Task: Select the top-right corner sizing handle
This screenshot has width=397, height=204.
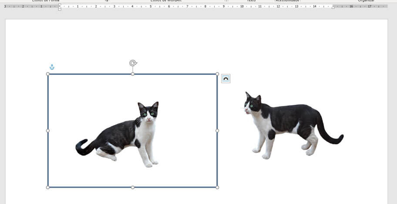Action: [217, 74]
